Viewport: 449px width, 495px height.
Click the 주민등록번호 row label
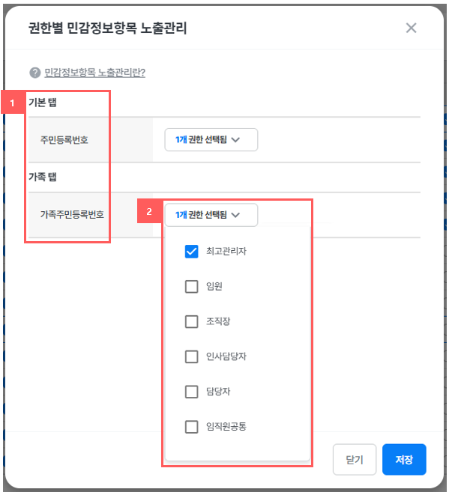(x=64, y=139)
